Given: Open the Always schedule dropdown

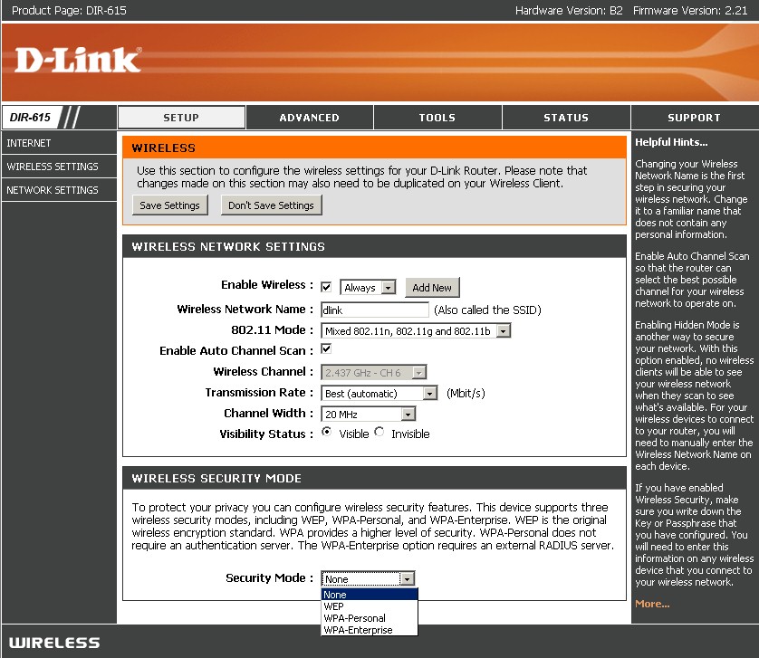Looking at the screenshot, I should (368, 288).
